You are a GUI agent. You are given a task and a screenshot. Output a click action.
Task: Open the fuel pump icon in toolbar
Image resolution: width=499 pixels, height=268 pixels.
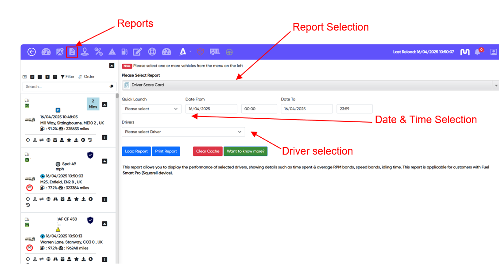coord(125,52)
